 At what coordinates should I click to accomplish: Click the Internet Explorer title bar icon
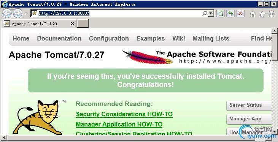[5, 4]
